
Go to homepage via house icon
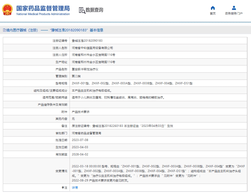pos(212,8)
